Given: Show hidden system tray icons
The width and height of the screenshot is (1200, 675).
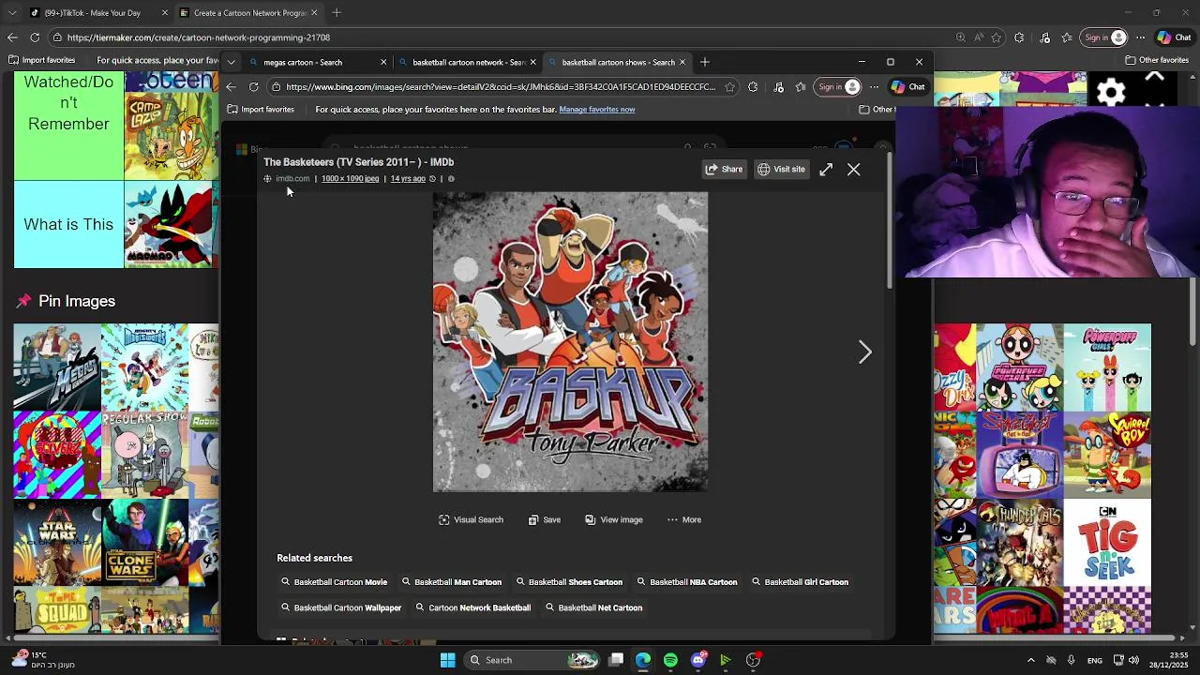Looking at the screenshot, I should pyautogui.click(x=1030, y=660).
